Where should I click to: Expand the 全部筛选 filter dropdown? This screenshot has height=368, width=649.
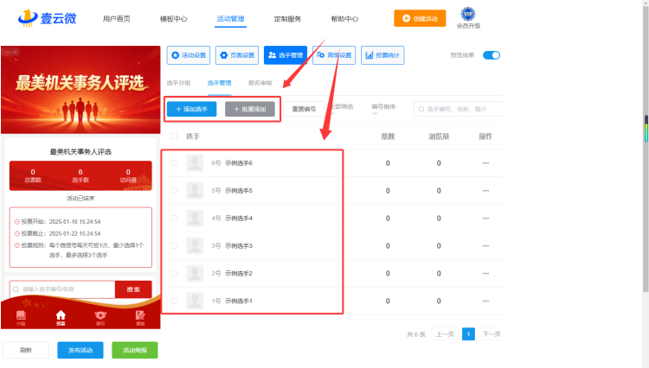click(x=342, y=109)
